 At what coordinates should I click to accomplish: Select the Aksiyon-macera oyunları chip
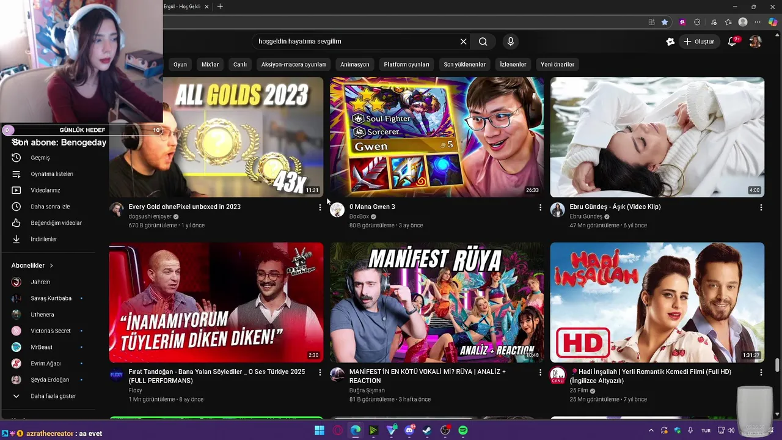293,64
